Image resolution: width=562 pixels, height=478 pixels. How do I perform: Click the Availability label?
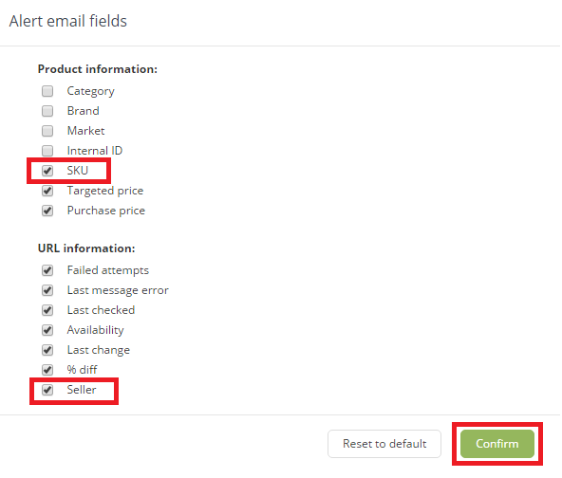(95, 330)
